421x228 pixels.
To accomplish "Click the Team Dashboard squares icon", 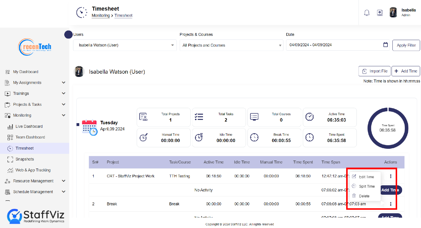I will pos(10,137).
